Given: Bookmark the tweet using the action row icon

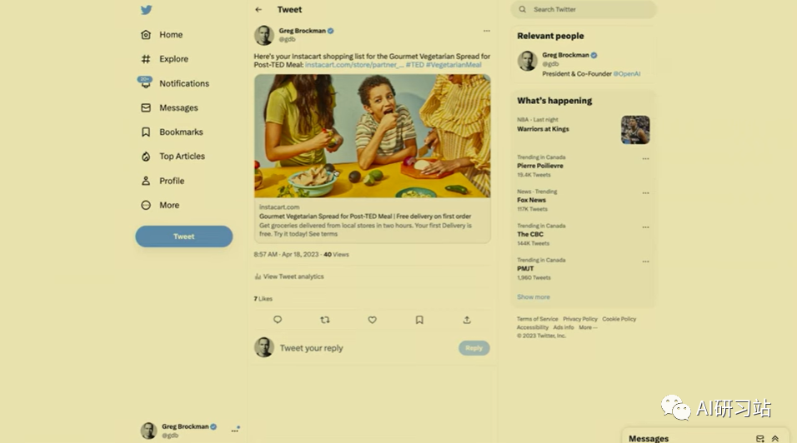Looking at the screenshot, I should pyautogui.click(x=419, y=320).
